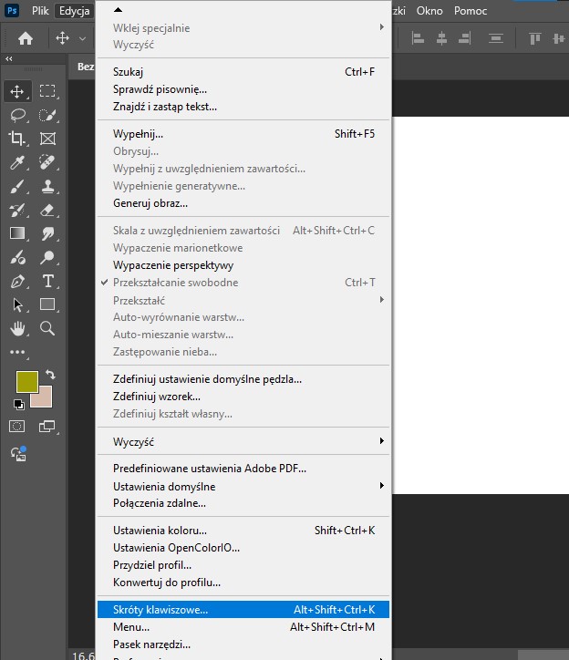
Task: Select the Move tool in the toolbox
Action: click(x=16, y=91)
